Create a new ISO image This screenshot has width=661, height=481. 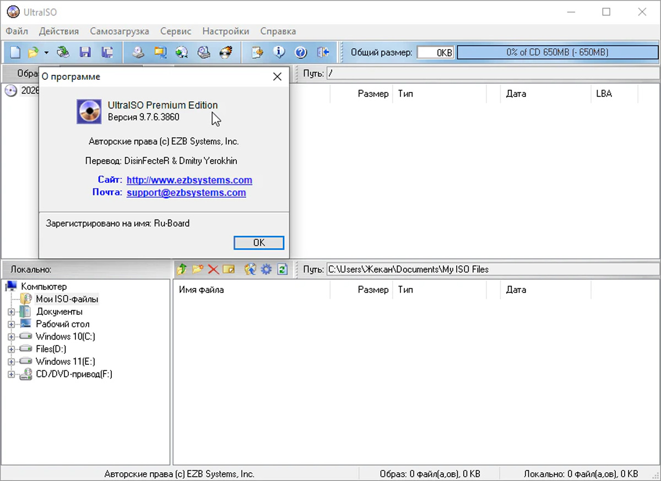15,52
